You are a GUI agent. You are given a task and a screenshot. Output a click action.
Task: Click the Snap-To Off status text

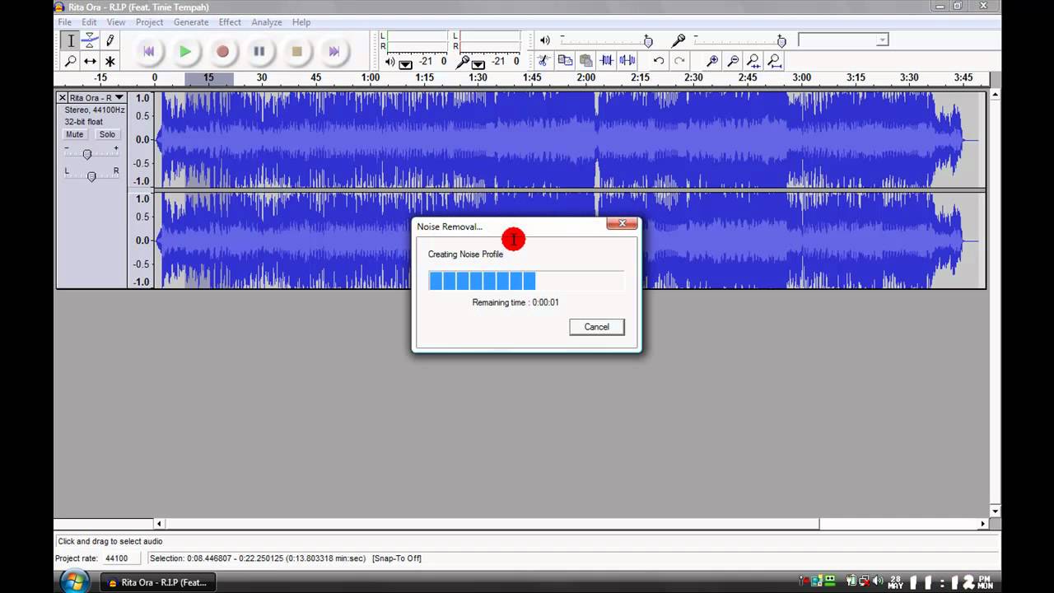point(397,558)
